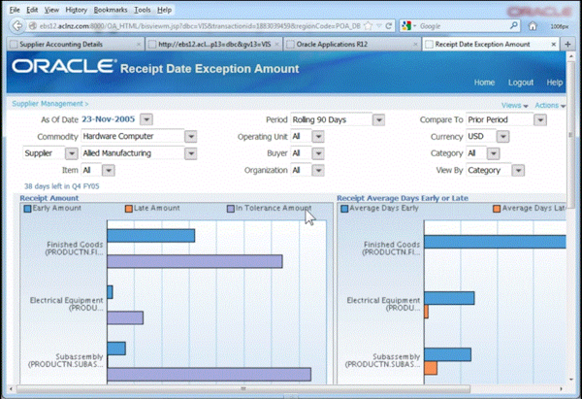Expand the Views menu

[514, 106]
